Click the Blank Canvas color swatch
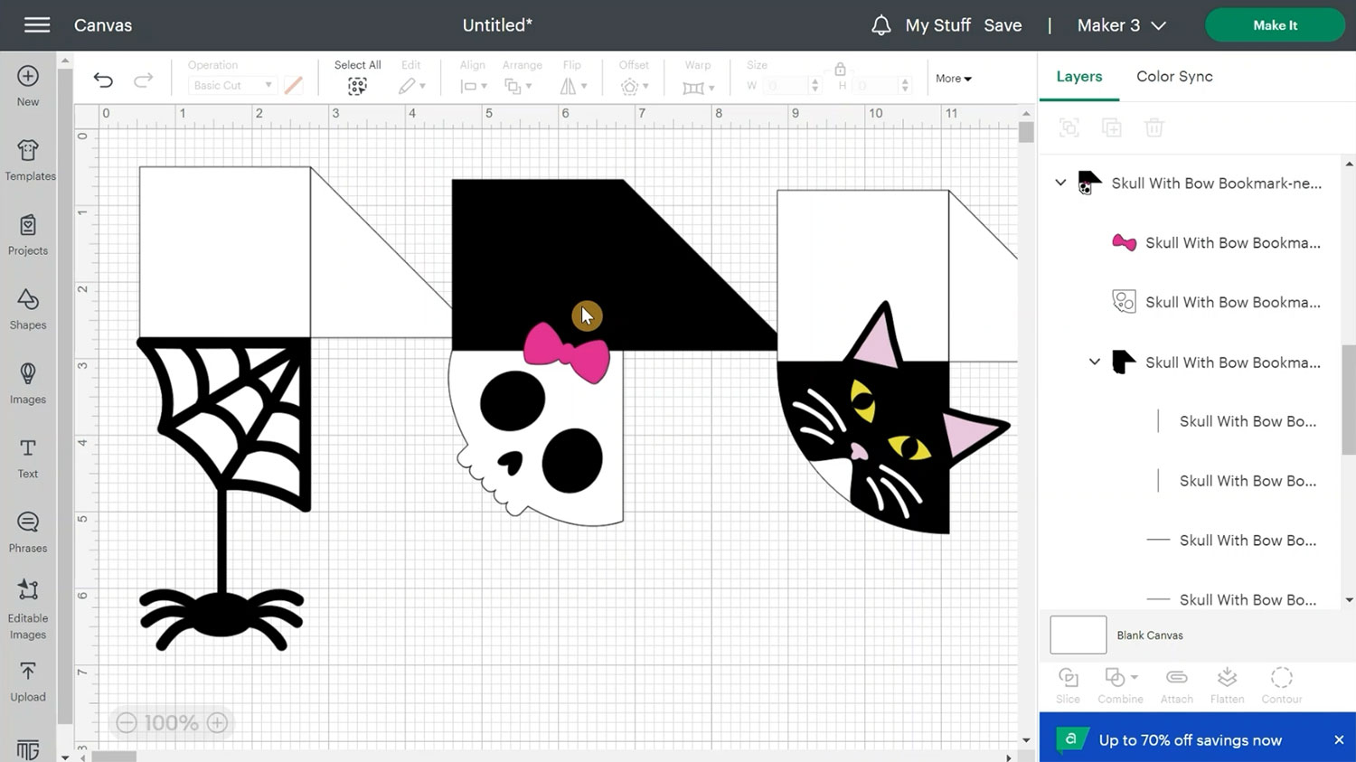The height and width of the screenshot is (762, 1356). tap(1078, 635)
